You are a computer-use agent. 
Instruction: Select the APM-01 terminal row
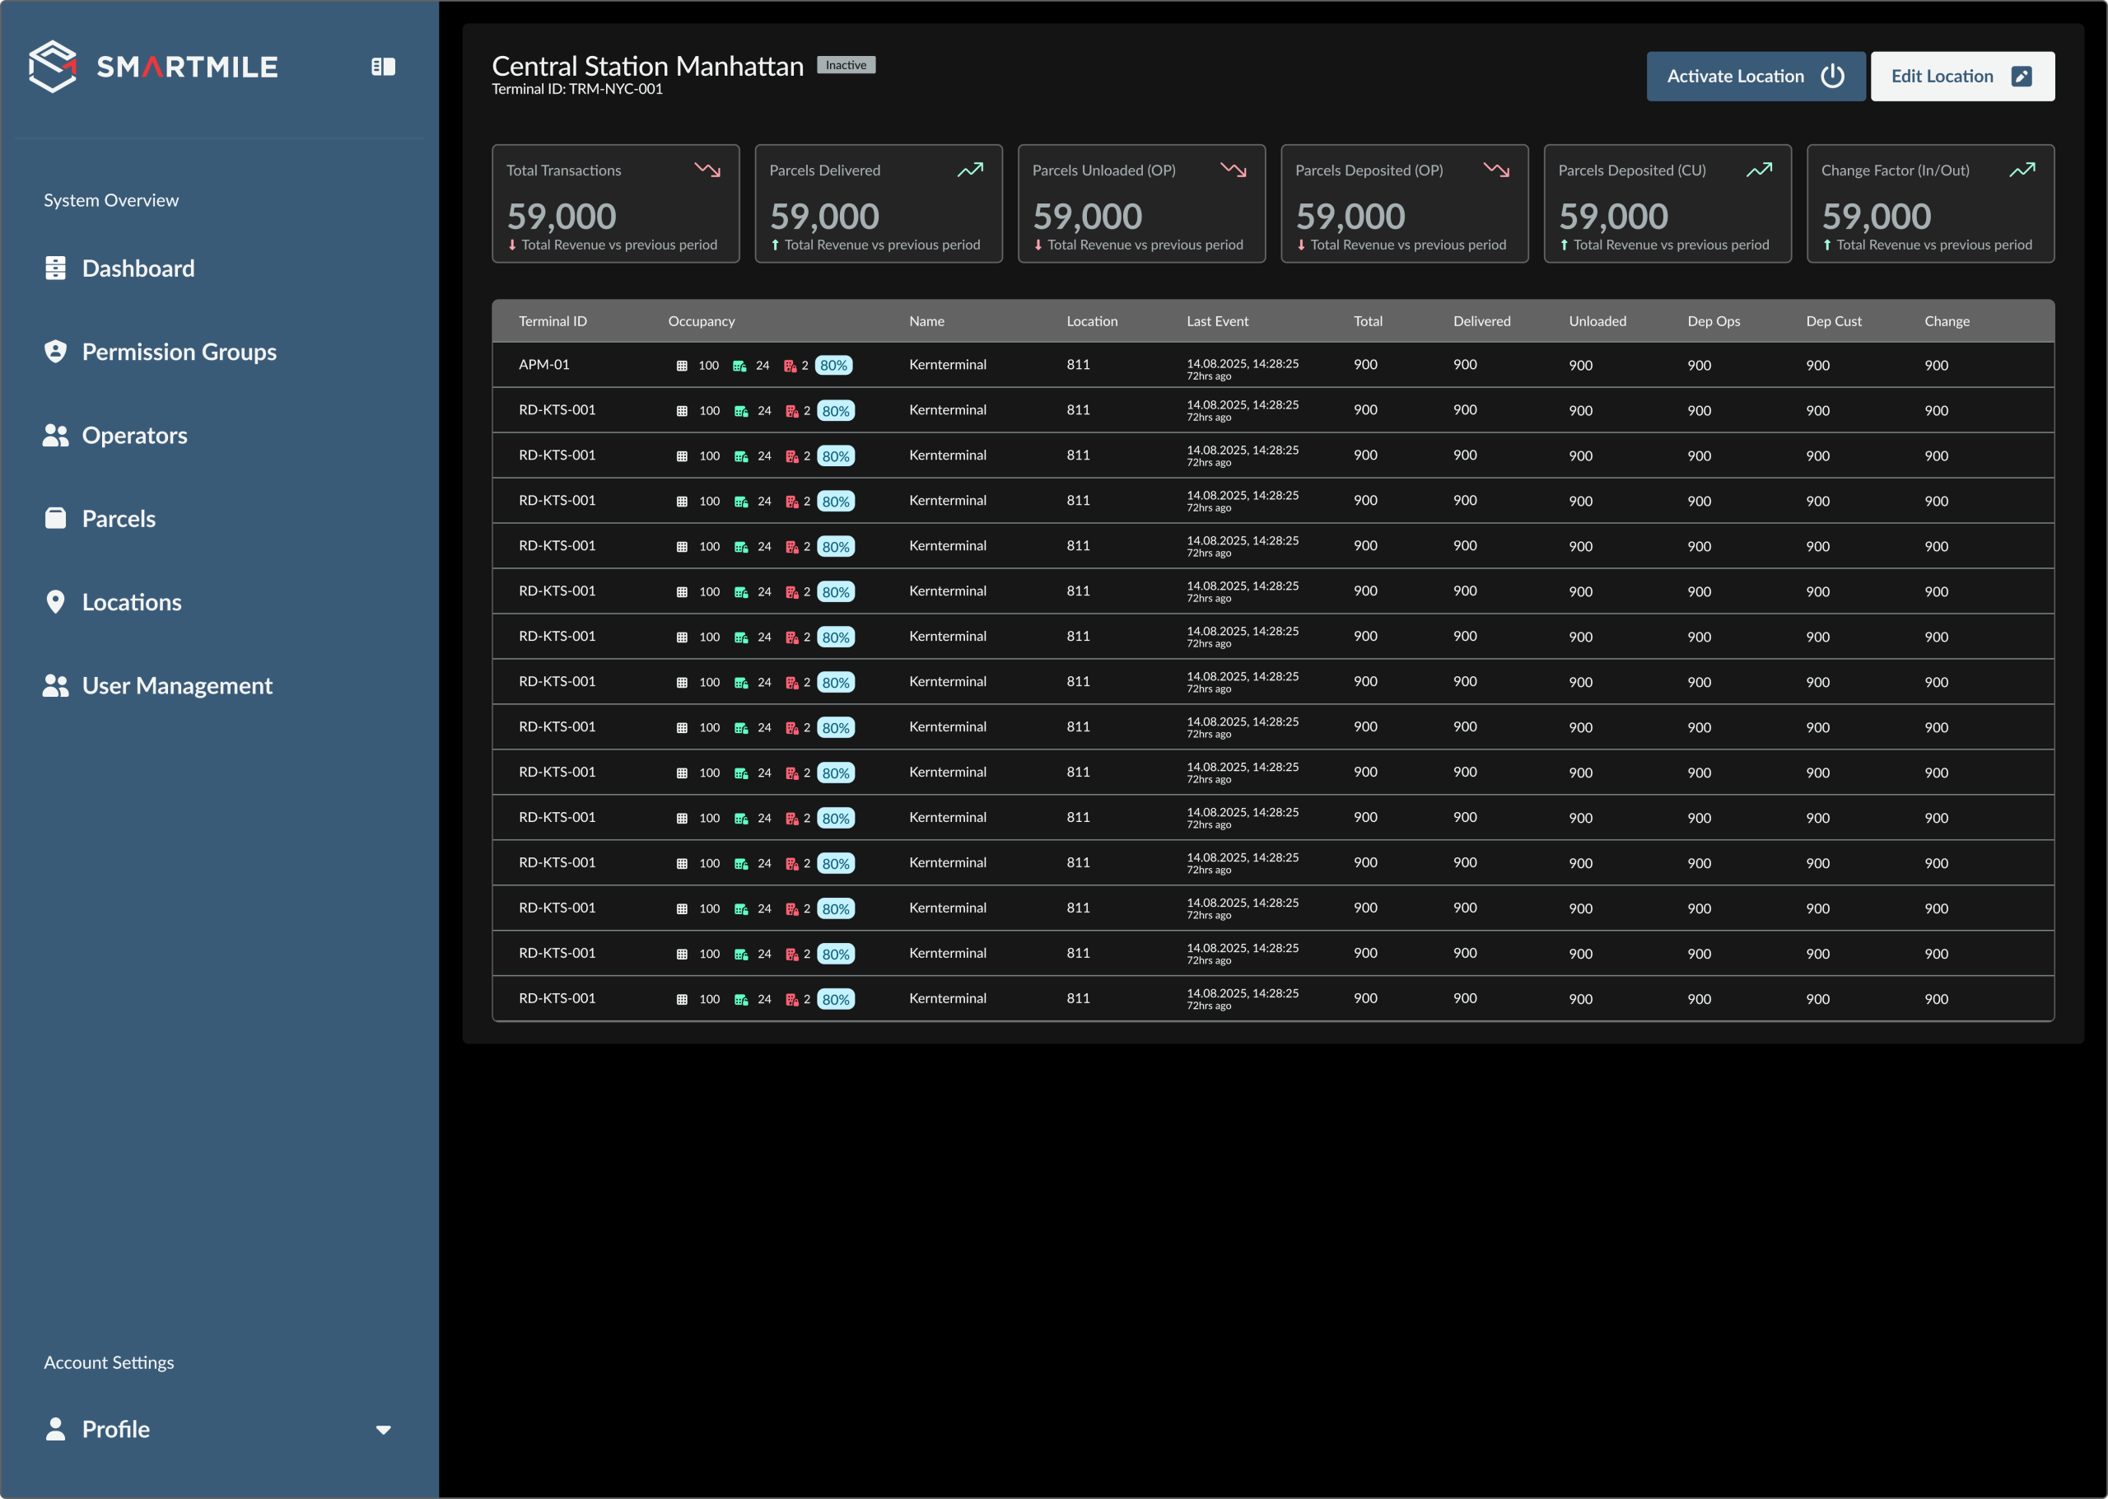click(543, 365)
